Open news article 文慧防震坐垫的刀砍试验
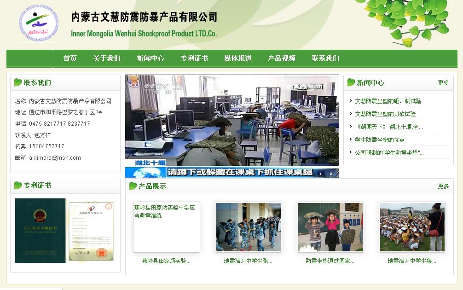This screenshot has width=463, height=290. click(385, 114)
